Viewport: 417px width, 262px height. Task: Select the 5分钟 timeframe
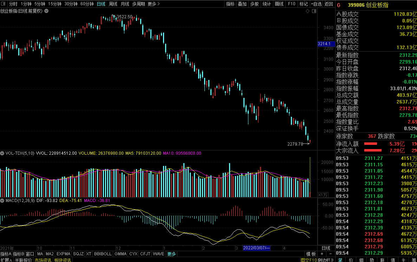coord(40,4)
